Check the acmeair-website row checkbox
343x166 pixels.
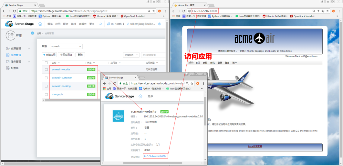[46, 69]
